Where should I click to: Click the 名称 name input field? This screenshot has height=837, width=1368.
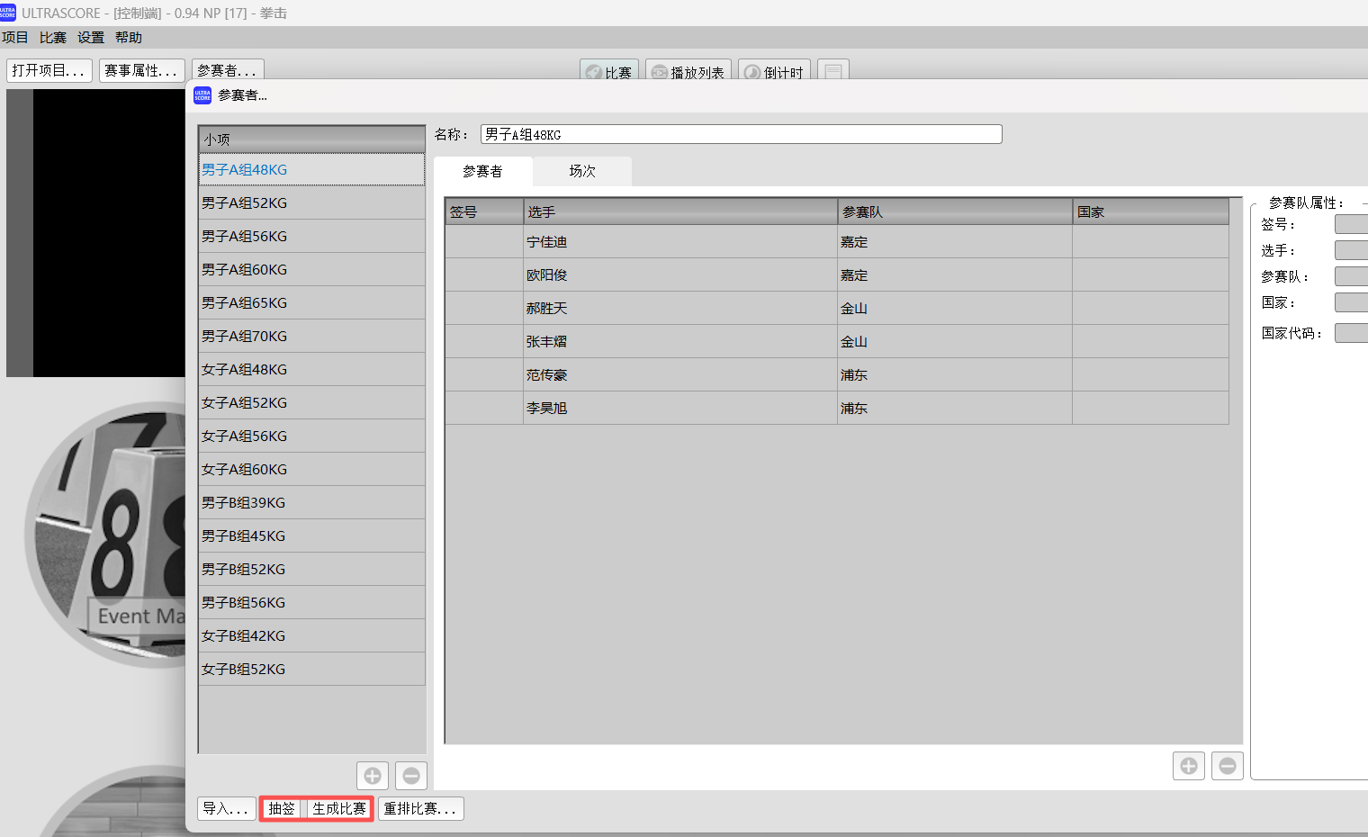point(740,133)
